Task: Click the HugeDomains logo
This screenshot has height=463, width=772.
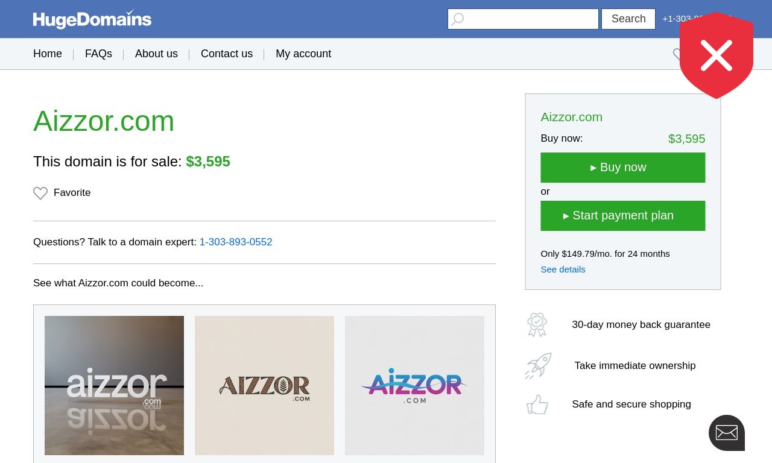Action: pos(92,19)
